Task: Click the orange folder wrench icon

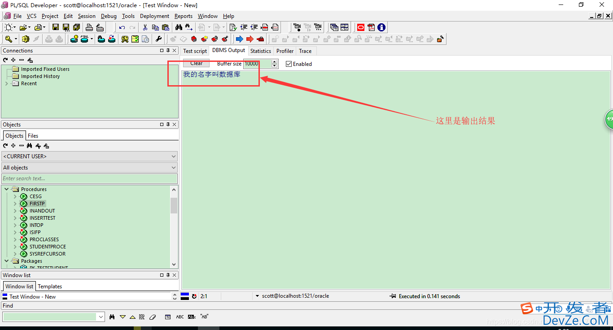Action: 440,39
